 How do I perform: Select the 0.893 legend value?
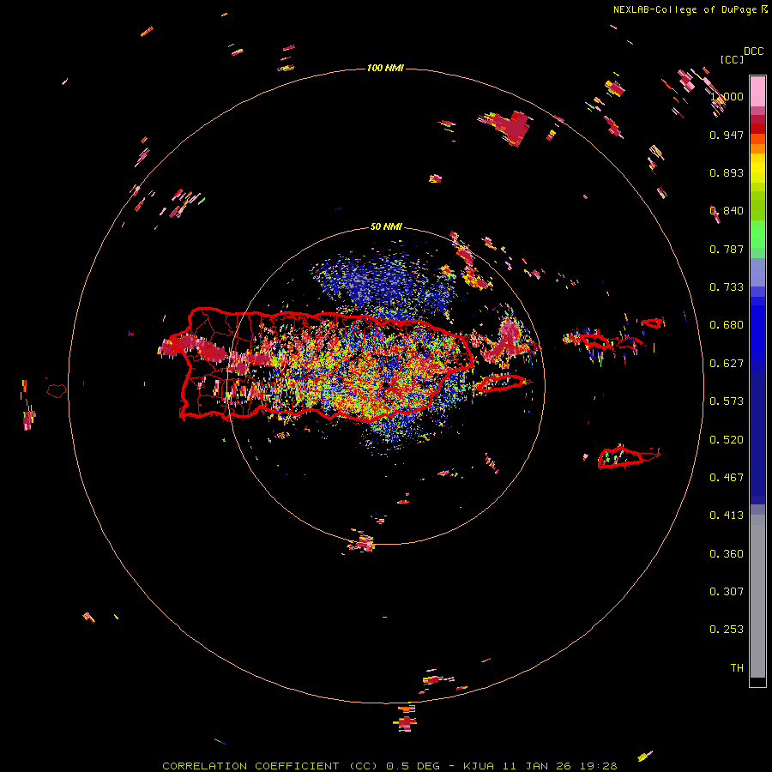(727, 172)
